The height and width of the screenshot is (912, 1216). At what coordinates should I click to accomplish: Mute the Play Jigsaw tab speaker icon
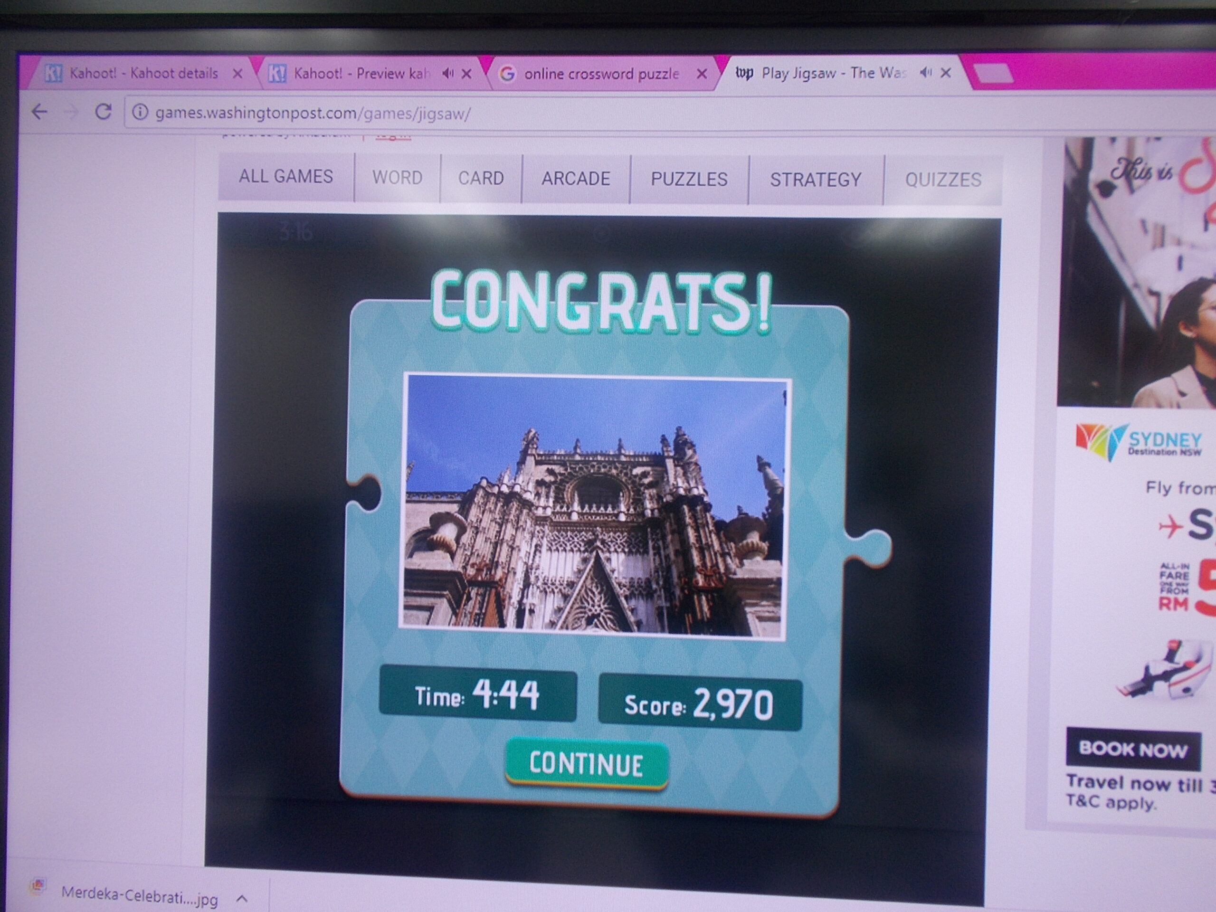point(925,72)
